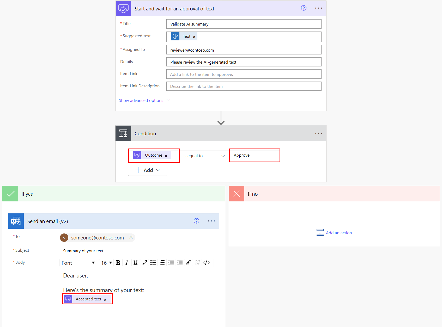
Task: Open help for approval of text action
Action: pyautogui.click(x=304, y=8)
